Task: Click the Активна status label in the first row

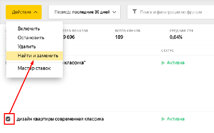Action: click(175, 63)
